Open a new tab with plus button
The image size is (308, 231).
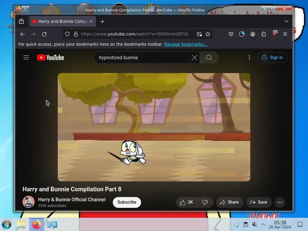tap(102, 22)
